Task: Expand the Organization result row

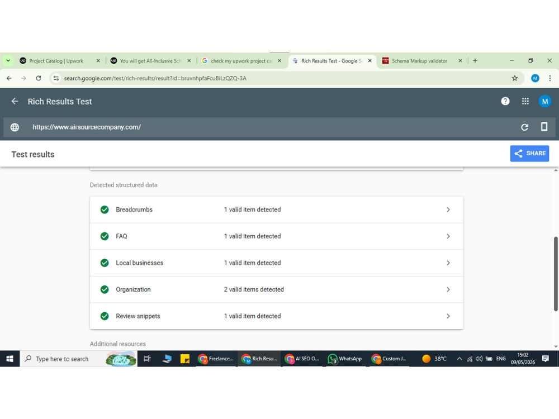Action: pos(276,289)
